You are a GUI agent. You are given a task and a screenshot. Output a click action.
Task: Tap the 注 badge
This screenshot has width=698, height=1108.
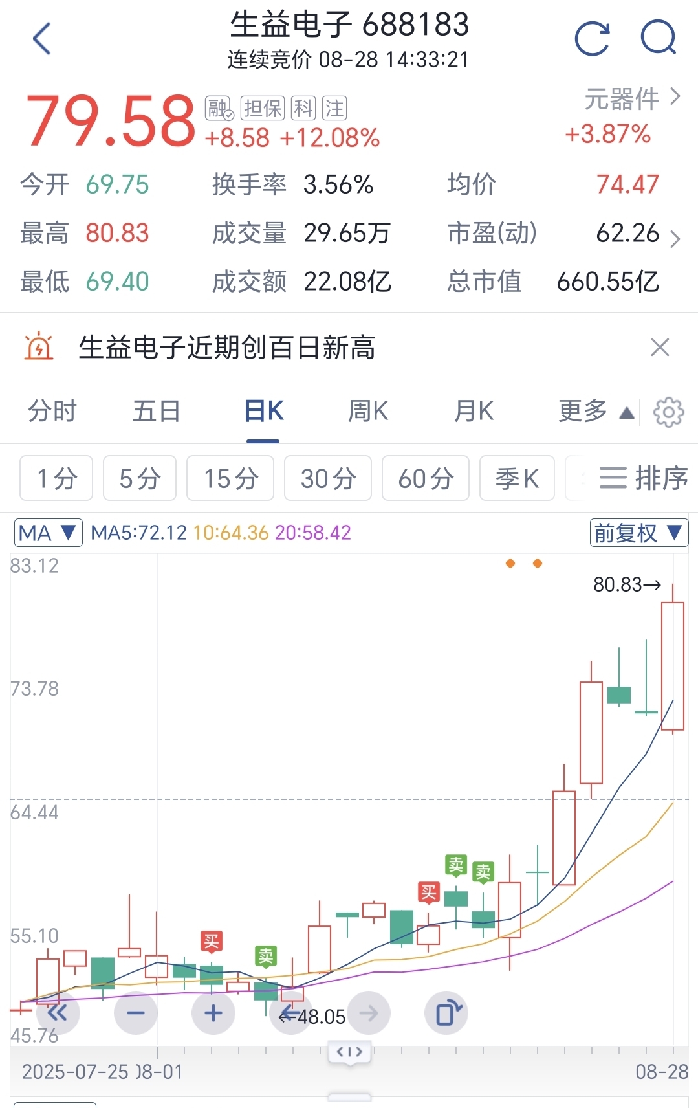tap(334, 108)
